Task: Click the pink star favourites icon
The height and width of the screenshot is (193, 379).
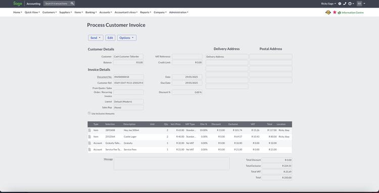Action: (x=335, y=12)
